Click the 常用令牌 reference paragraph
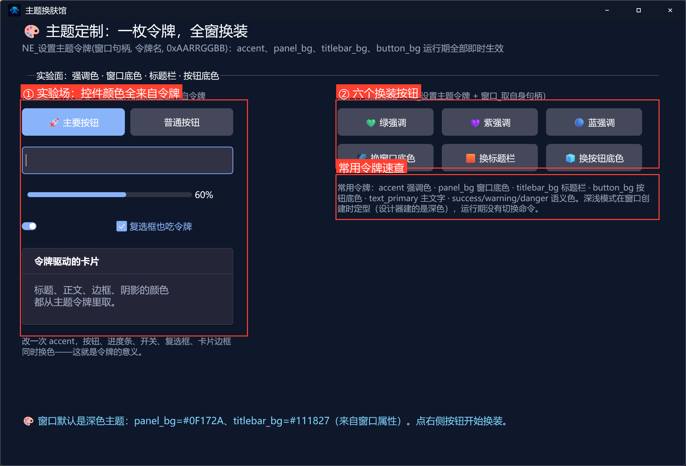 tap(493, 198)
